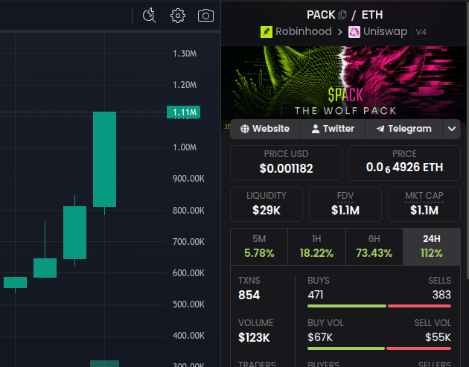This screenshot has width=469, height=367.
Task: Click the VOLUME $123K value
Action: [254, 337]
